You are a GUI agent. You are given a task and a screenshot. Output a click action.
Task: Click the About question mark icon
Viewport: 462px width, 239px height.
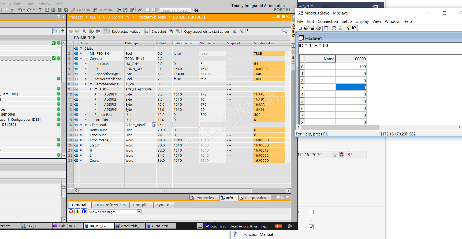(348, 28)
